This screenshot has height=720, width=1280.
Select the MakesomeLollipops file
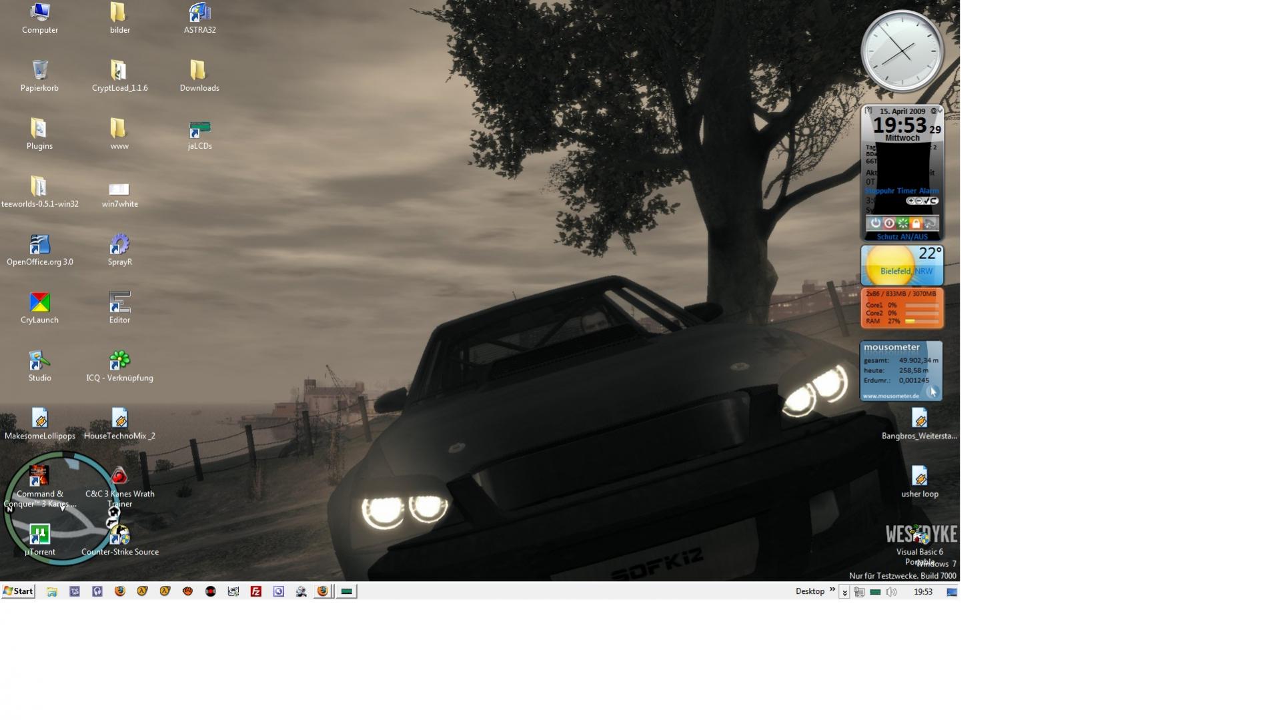point(39,424)
